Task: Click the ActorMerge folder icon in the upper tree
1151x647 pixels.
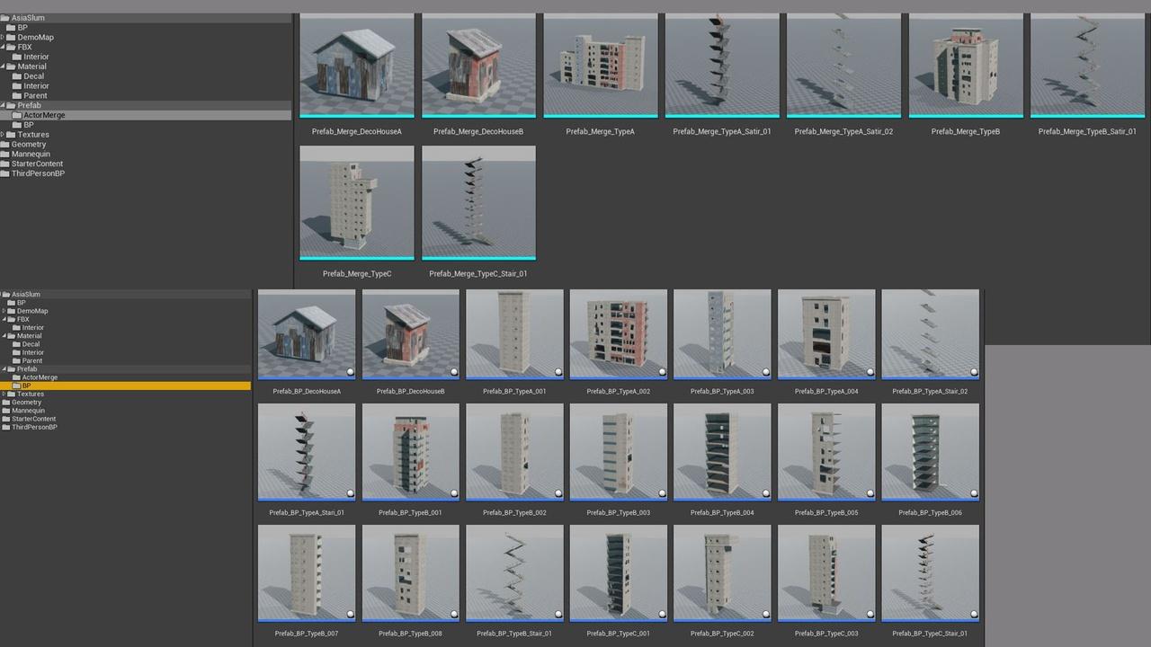Action: (x=16, y=115)
